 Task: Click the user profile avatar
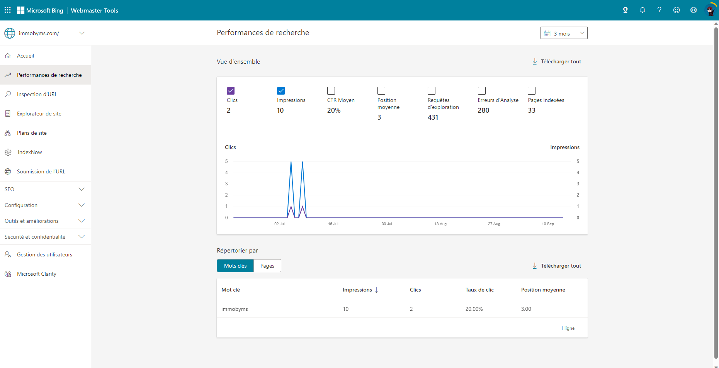(710, 10)
